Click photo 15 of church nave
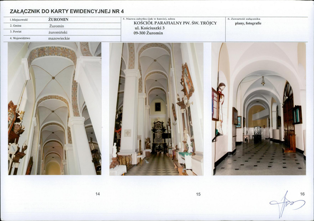Viewport: 314px width, 221px height. (156, 109)
